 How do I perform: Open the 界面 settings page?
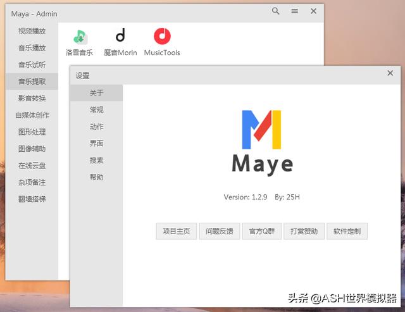pos(96,144)
